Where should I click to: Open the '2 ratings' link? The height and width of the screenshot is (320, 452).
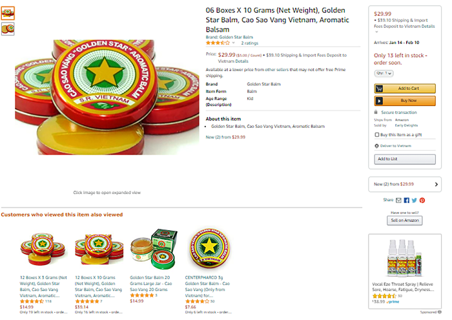click(x=249, y=43)
